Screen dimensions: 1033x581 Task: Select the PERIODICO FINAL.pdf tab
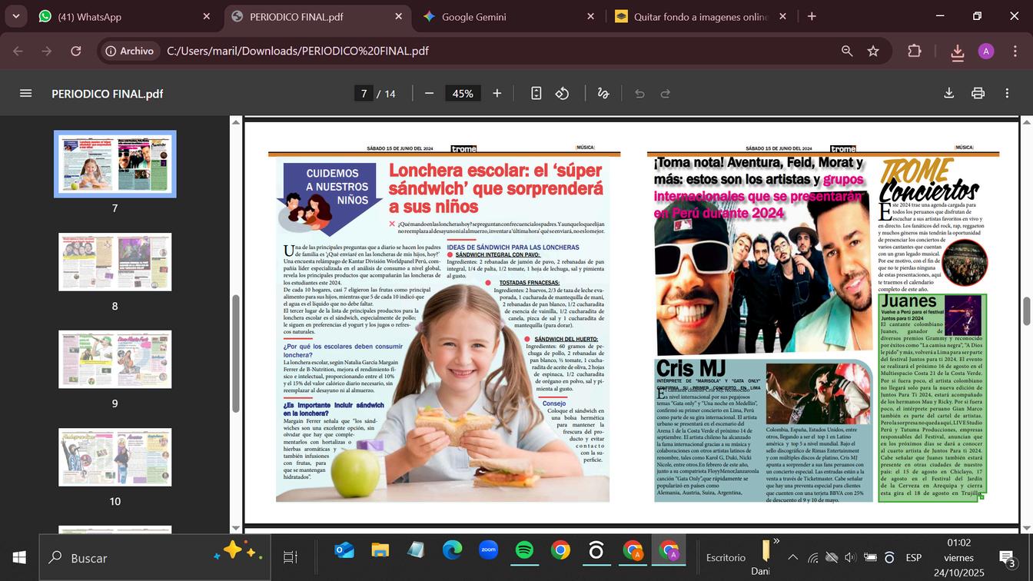tap(317, 16)
